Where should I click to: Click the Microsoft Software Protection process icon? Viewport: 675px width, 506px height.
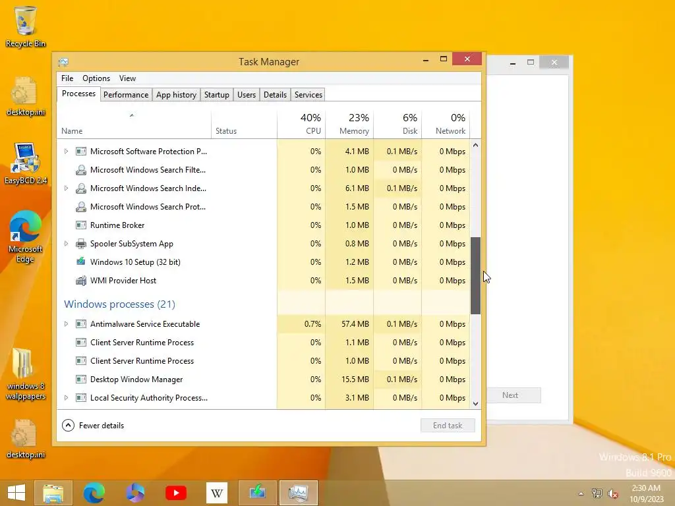tap(81, 152)
